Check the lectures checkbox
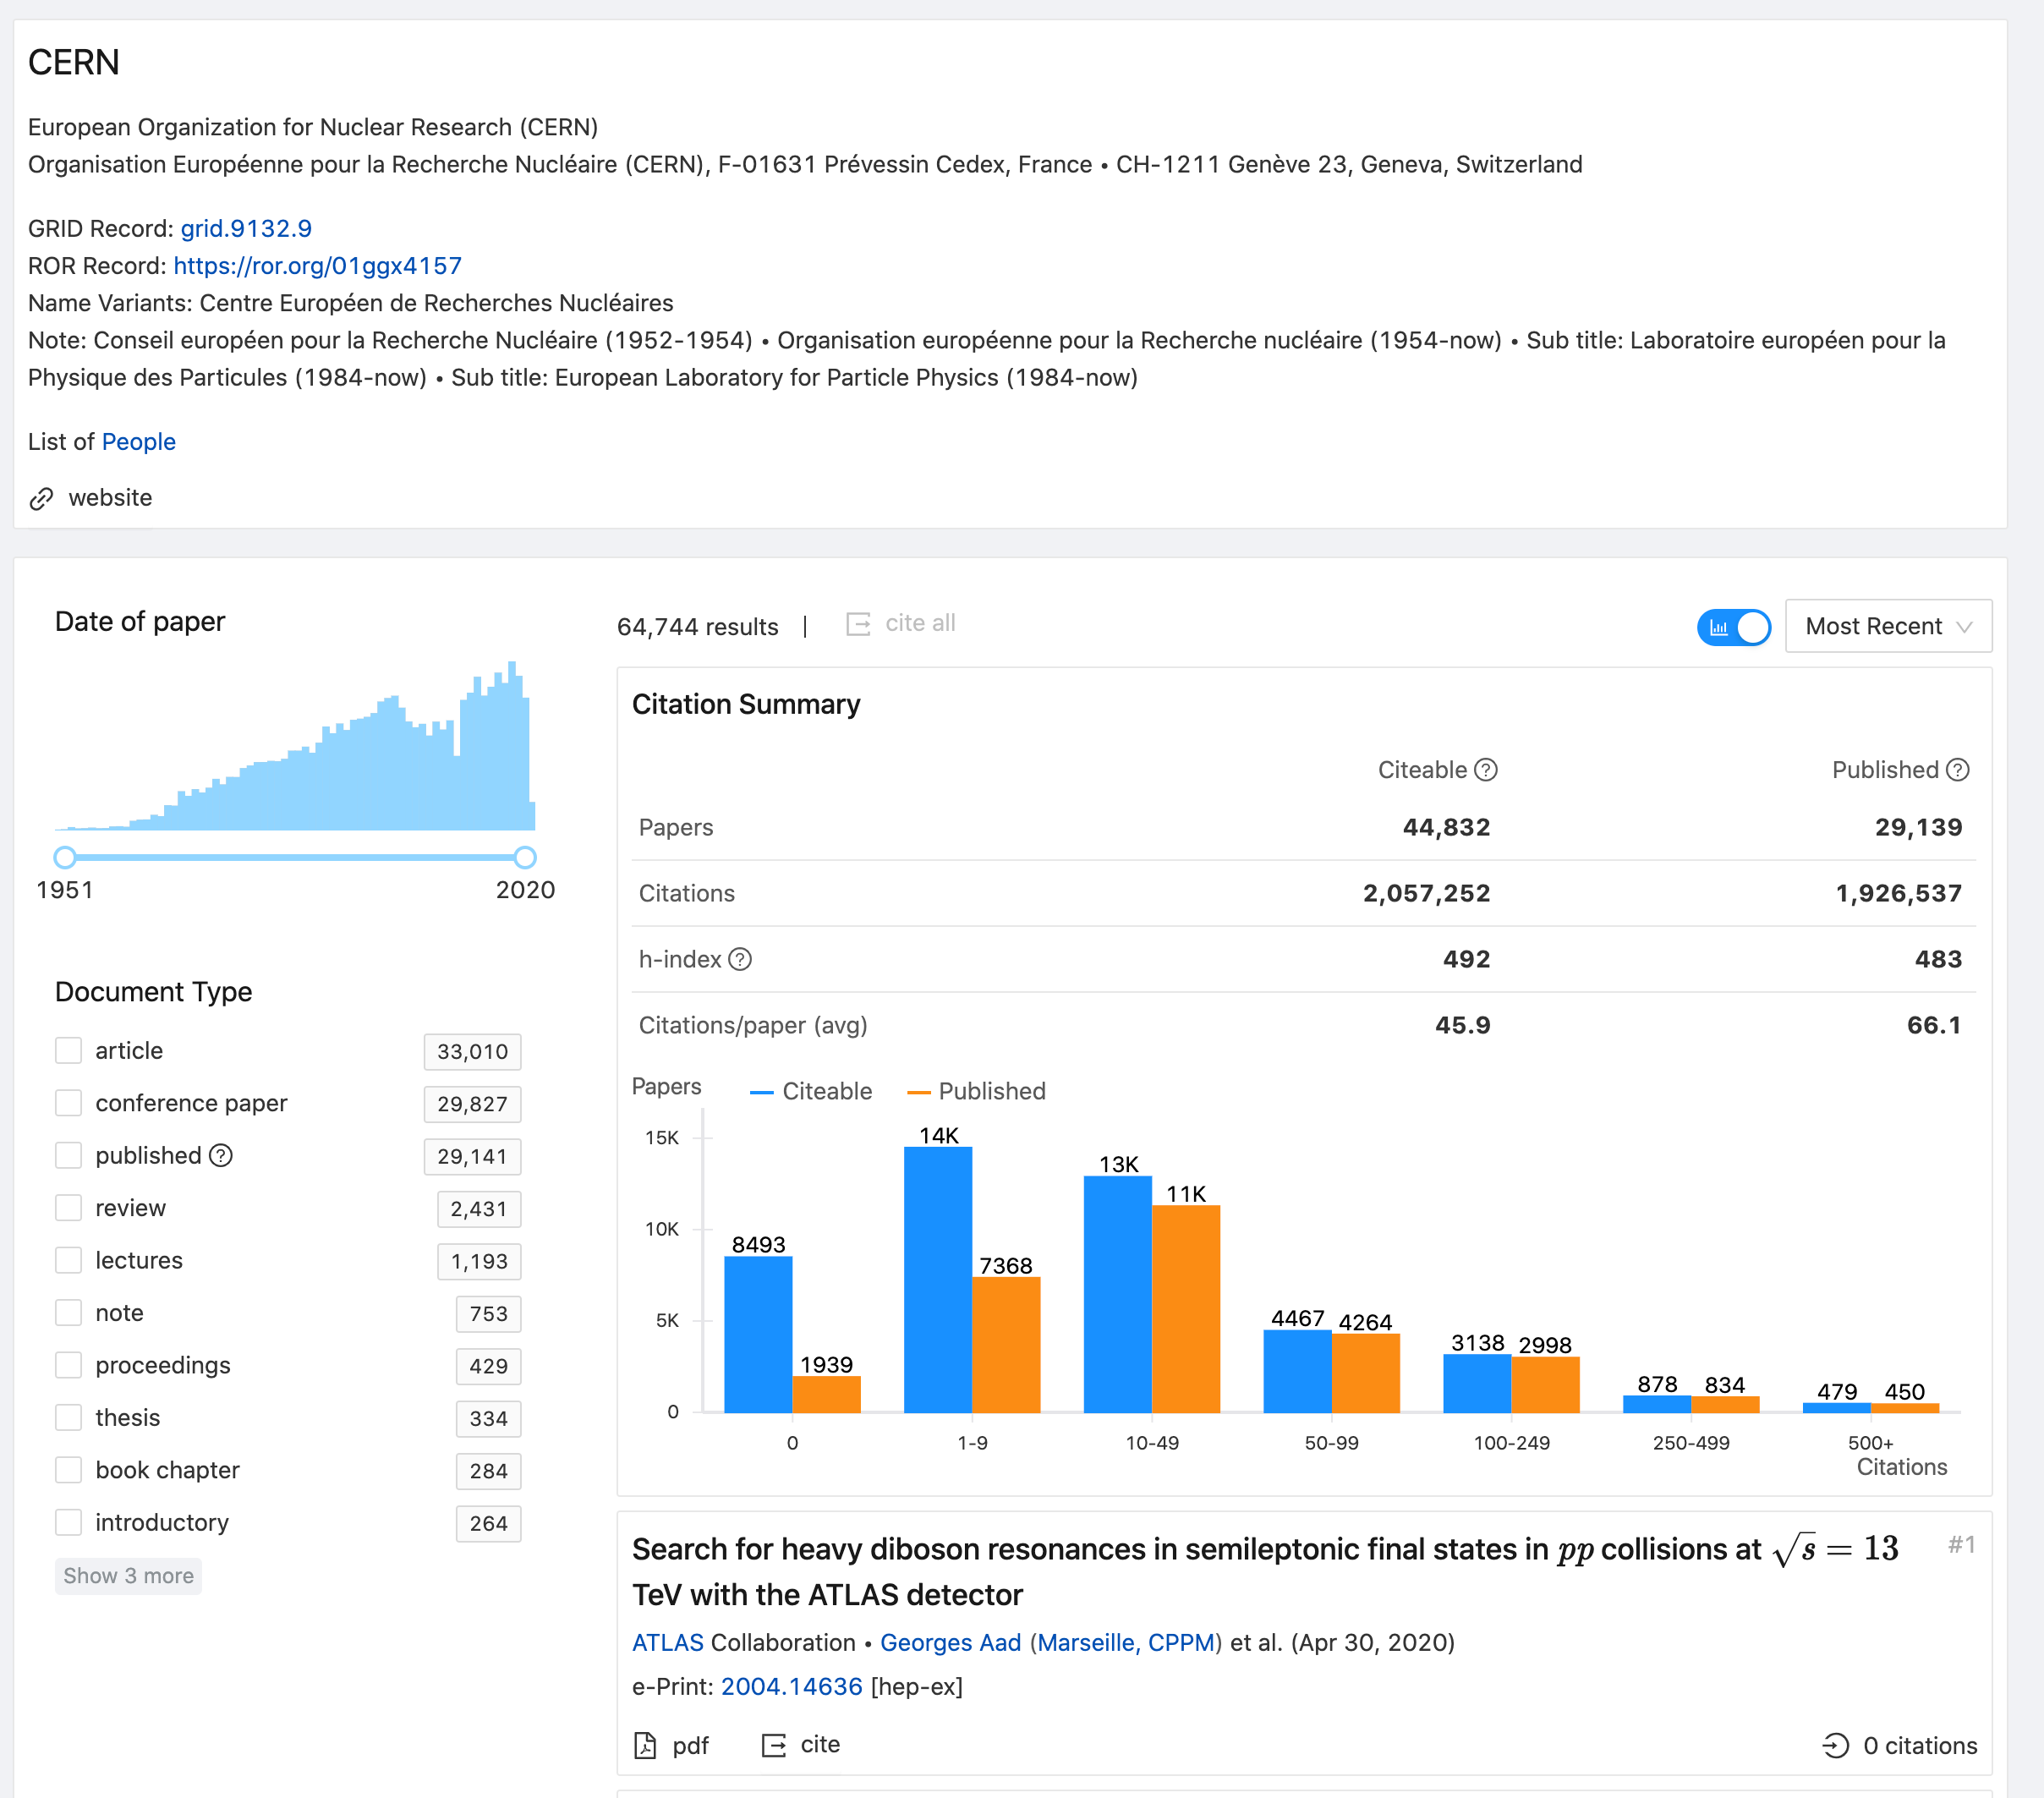 point(68,1260)
